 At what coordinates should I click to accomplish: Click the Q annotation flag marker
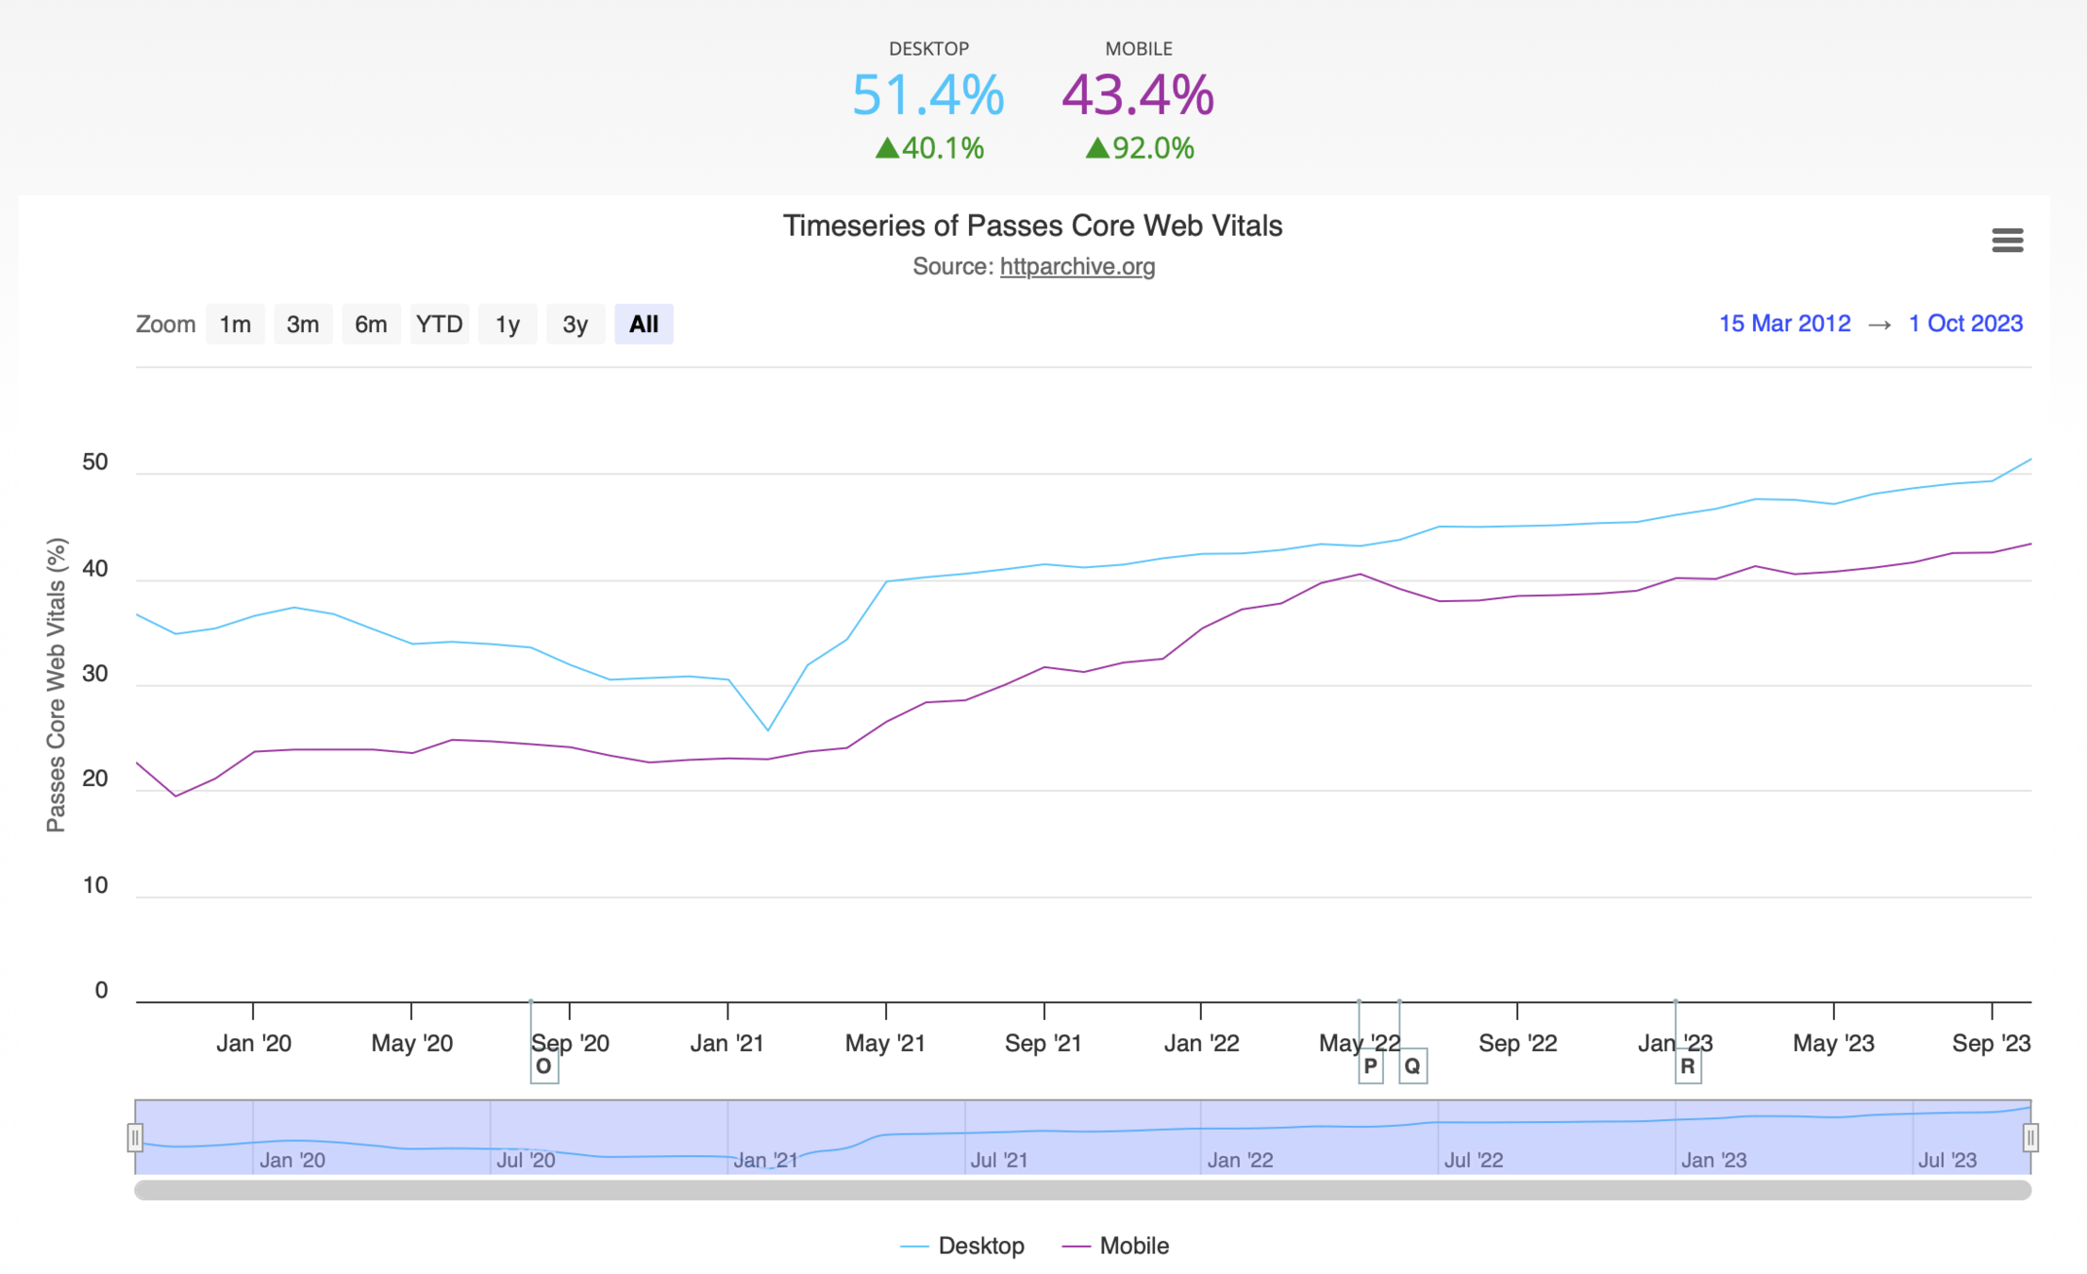1412,1067
